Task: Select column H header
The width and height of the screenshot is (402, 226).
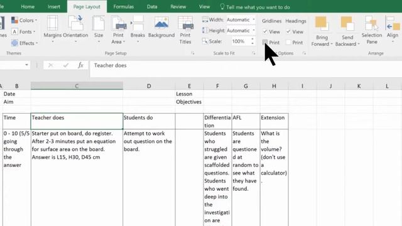Action: [x=274, y=86]
